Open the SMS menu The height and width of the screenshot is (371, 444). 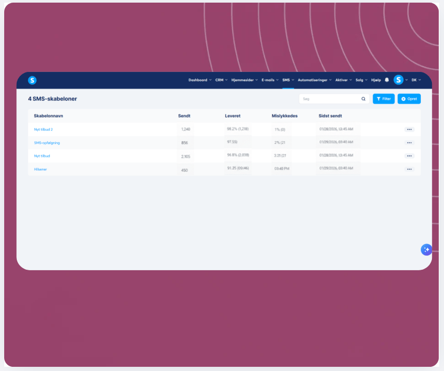(x=288, y=80)
